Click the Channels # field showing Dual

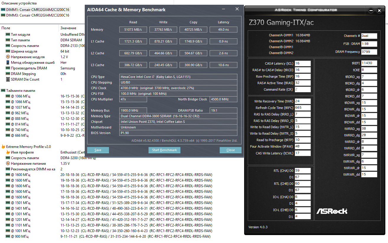369,36
